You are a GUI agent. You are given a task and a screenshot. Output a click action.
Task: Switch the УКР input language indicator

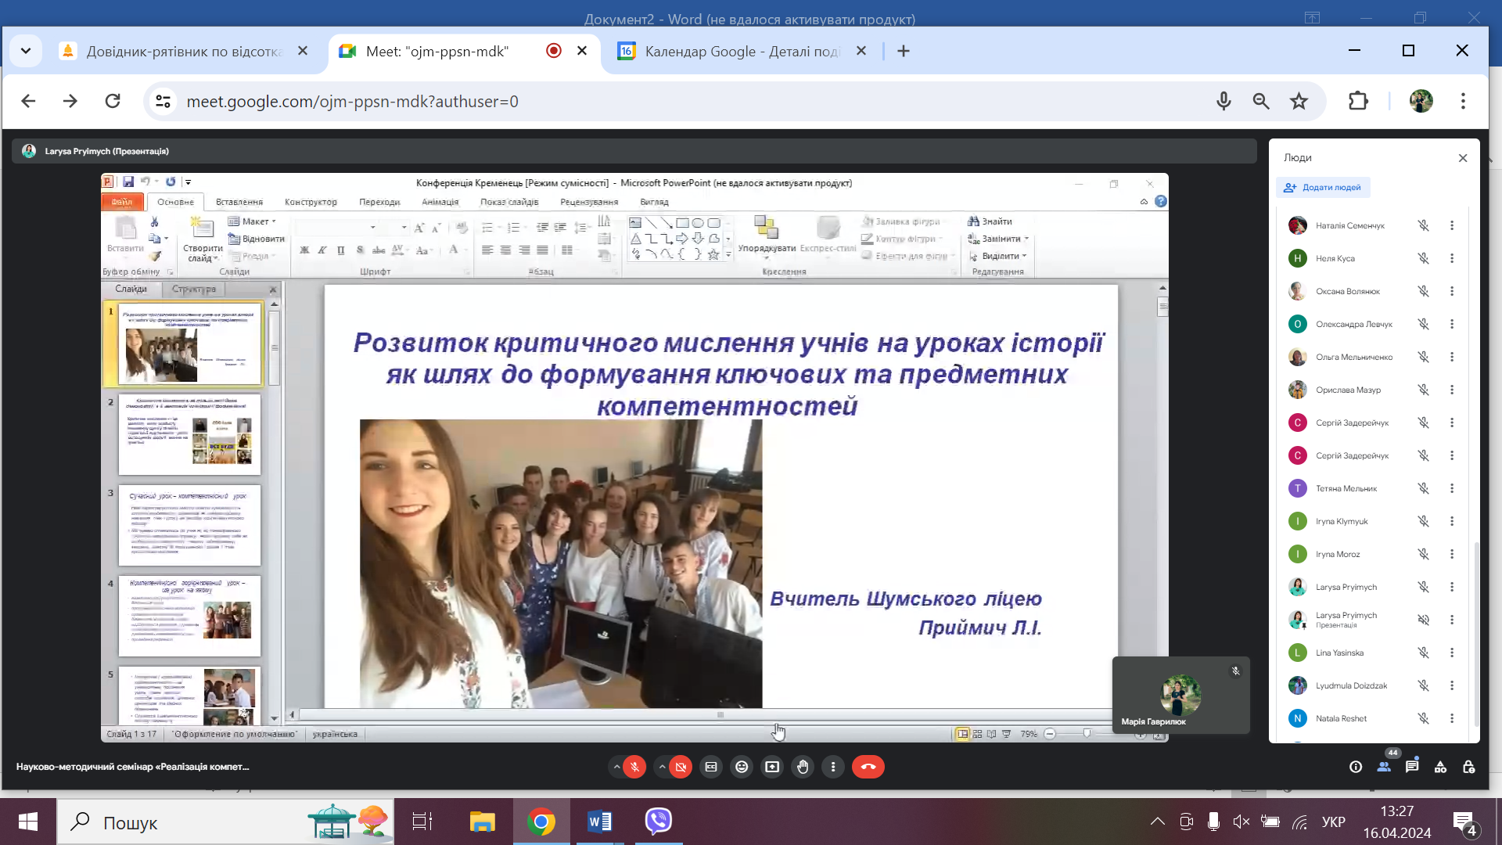click(x=1334, y=822)
